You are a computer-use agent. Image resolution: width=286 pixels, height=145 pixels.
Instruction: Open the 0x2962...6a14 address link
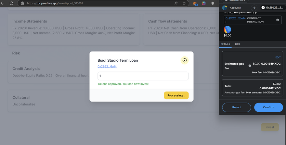(107, 66)
